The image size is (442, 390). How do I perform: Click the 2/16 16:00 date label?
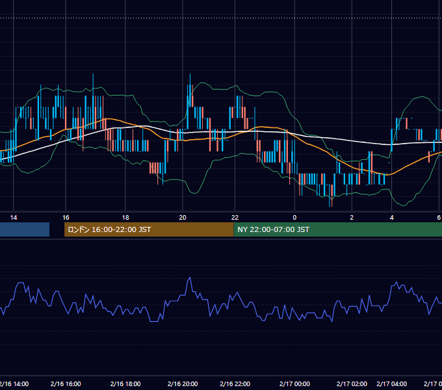click(x=66, y=383)
